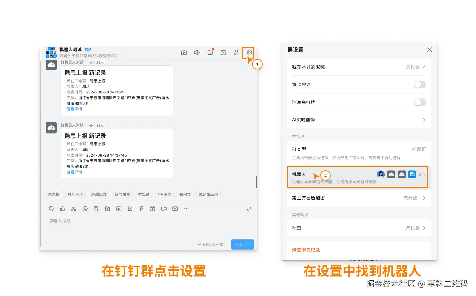This screenshot has height=296, width=476.
Task: Expand the message input box to full size
Action: 249,209
